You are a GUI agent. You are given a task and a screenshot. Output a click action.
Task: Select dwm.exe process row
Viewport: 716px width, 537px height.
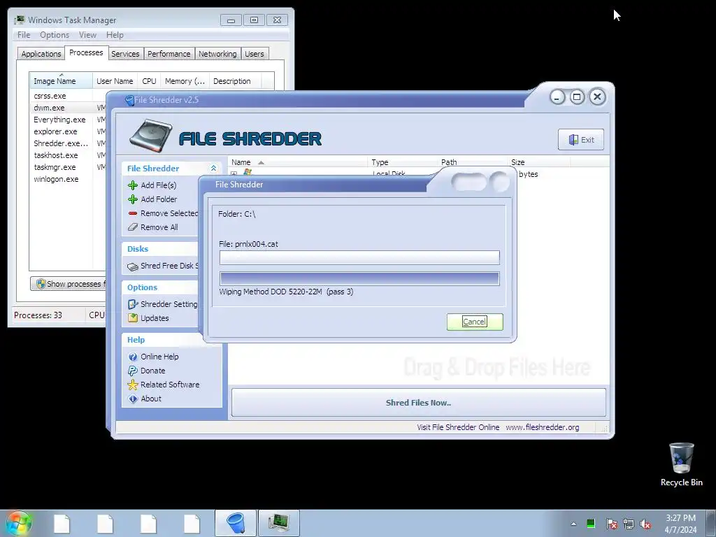coord(69,108)
